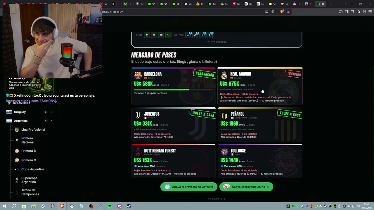Screen dimensions: 374x210
Task: Open the Brave Wallet icon
Action: click(352, 12)
